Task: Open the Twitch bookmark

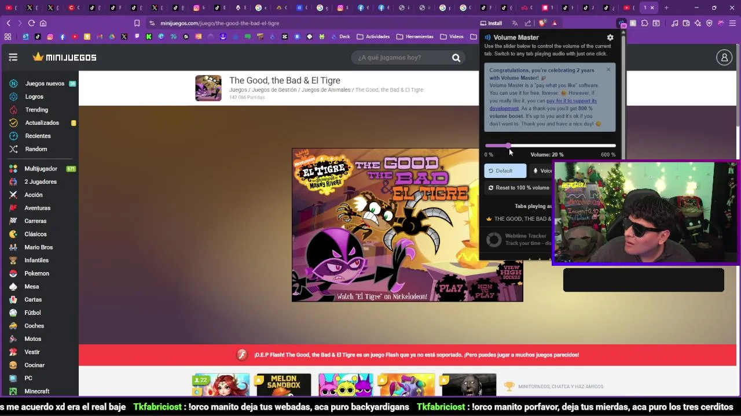Action: tap(137, 36)
